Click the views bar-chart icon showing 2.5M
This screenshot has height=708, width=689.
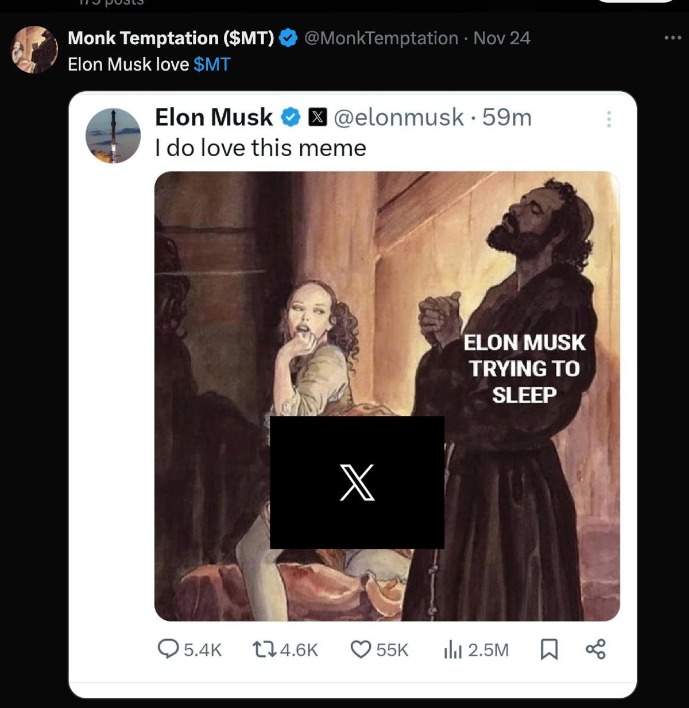452,649
